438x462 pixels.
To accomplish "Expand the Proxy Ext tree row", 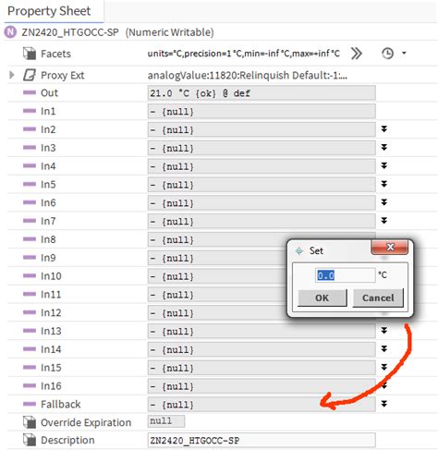I will [x=12, y=75].
